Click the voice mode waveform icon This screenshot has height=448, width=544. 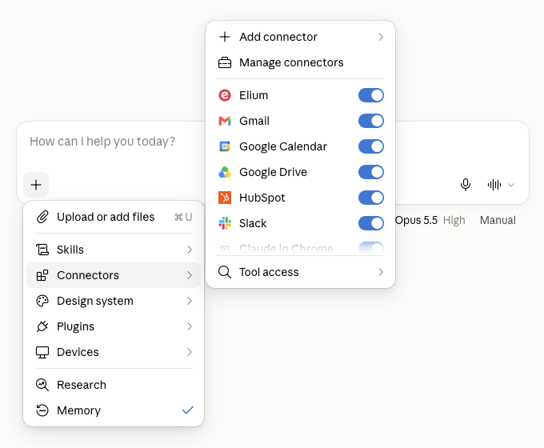[x=494, y=185]
